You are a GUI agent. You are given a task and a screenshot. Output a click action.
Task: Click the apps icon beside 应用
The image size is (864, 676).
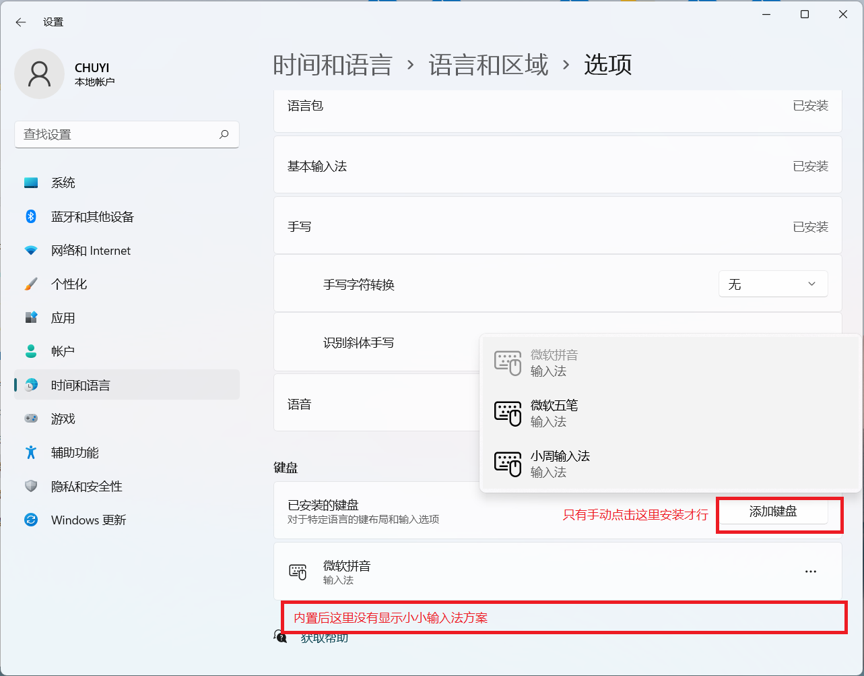tap(31, 317)
